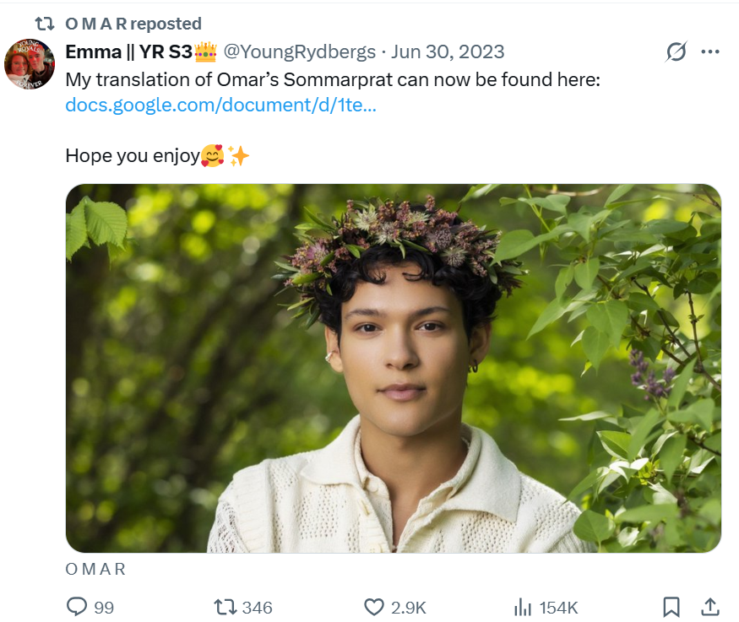This screenshot has width=739, height=622.
Task: Open the docs.google.com document link
Action: [x=220, y=106]
